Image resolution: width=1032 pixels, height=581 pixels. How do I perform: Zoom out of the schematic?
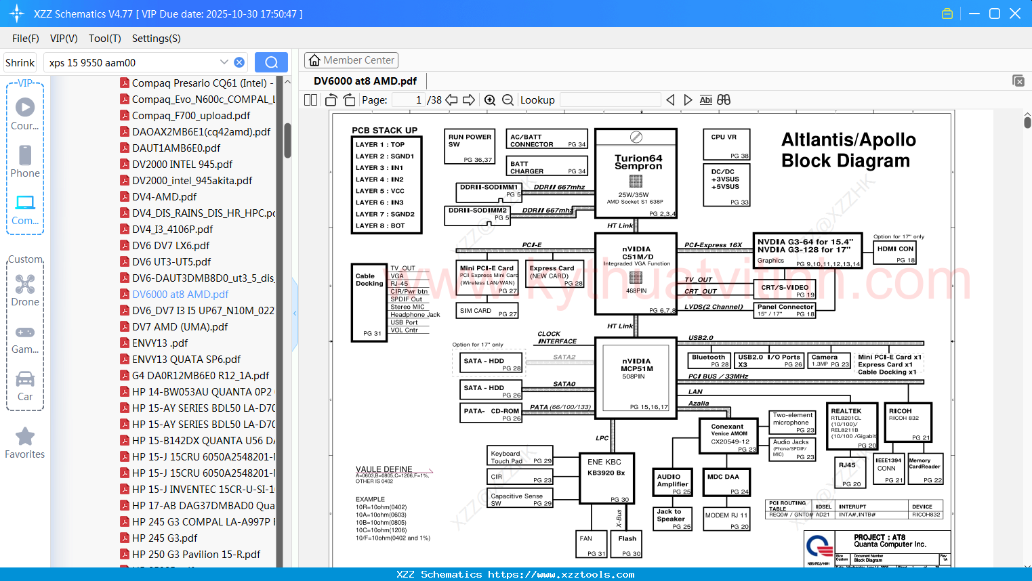coord(508,100)
